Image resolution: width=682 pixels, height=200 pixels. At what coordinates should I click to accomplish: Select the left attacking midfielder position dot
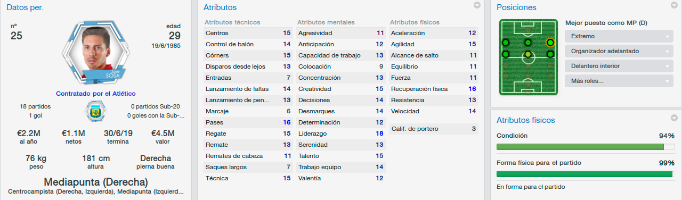(x=505, y=43)
